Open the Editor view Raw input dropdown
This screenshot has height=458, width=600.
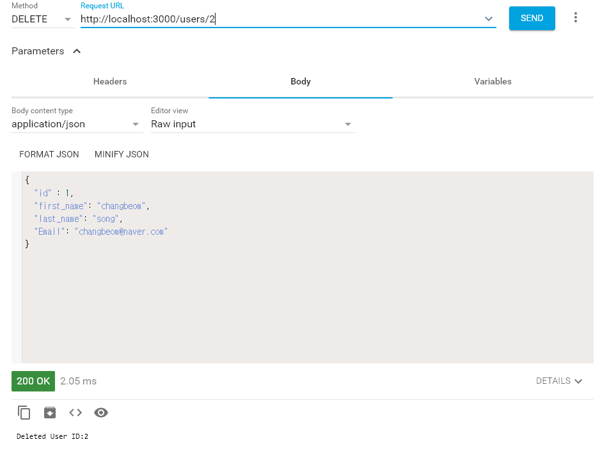pos(253,124)
